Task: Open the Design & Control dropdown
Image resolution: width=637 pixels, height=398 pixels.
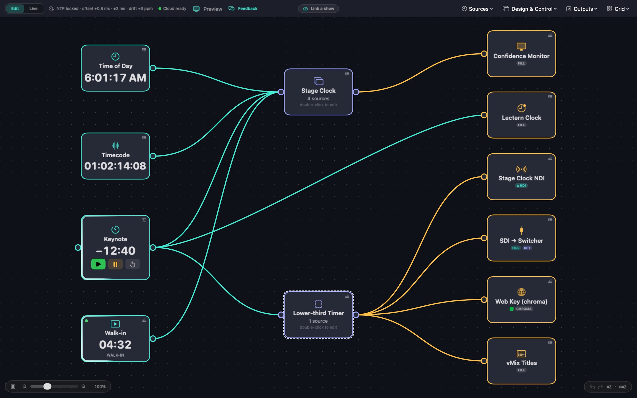Action: (530, 9)
